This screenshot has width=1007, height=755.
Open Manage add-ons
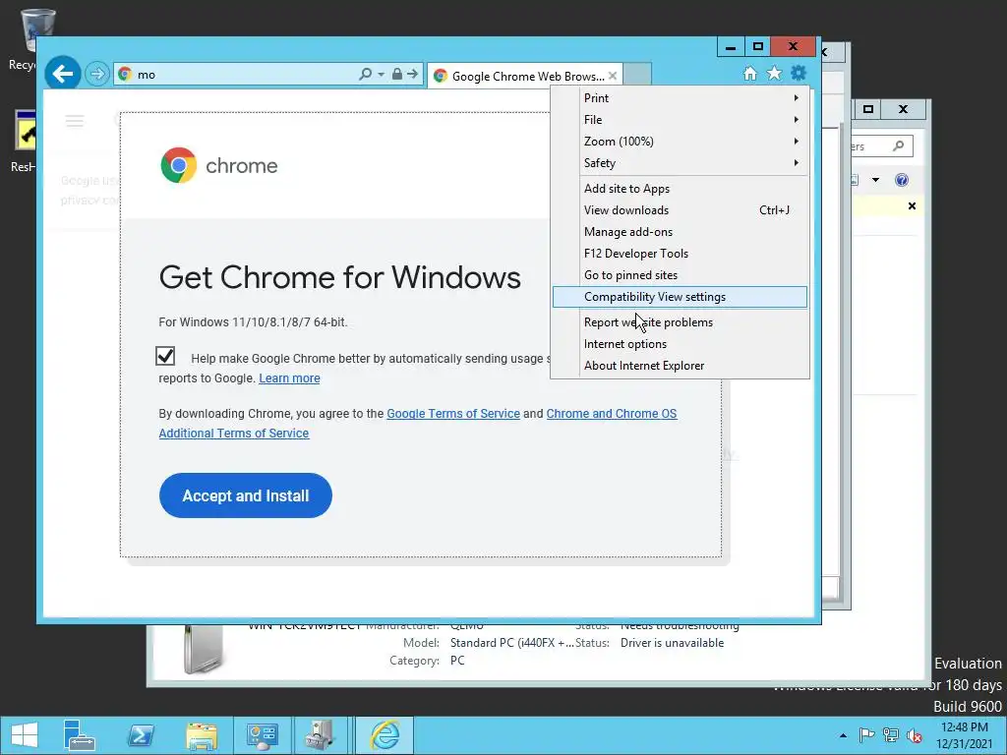(x=681, y=232)
